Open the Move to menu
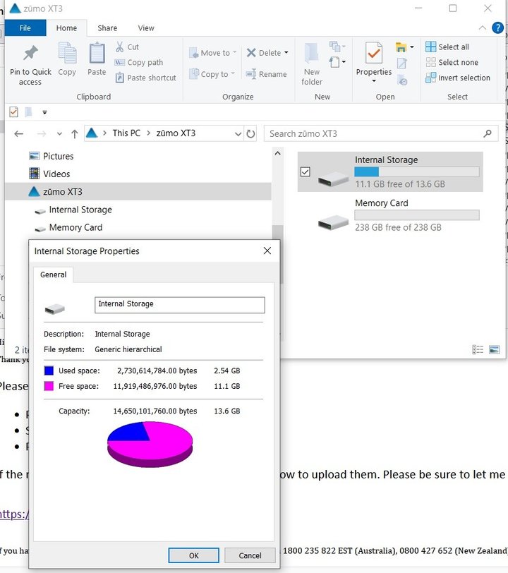The width and height of the screenshot is (508, 573). coord(213,53)
